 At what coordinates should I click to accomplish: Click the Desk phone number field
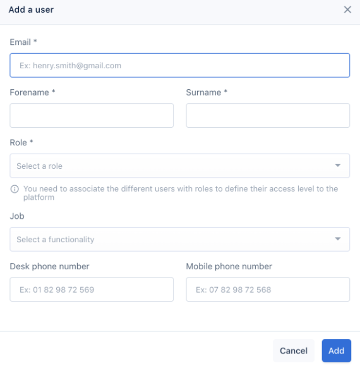click(92, 290)
